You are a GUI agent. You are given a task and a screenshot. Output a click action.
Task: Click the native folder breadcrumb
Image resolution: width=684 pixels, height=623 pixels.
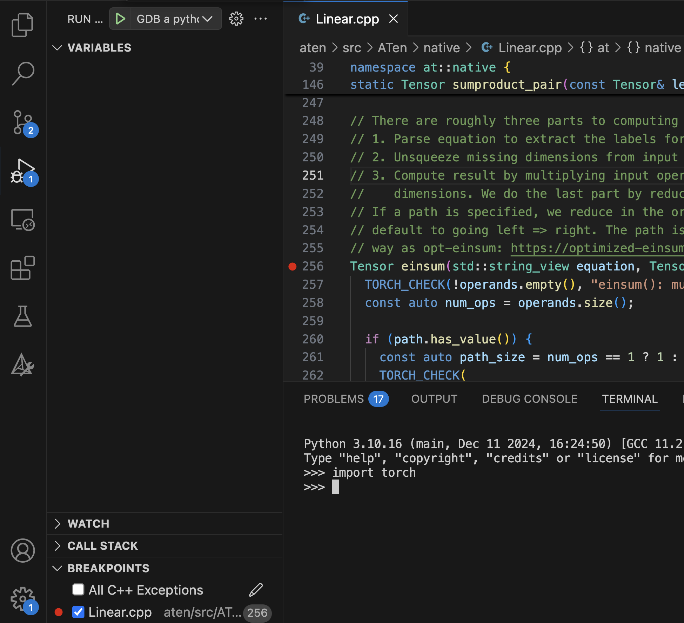tap(441, 48)
